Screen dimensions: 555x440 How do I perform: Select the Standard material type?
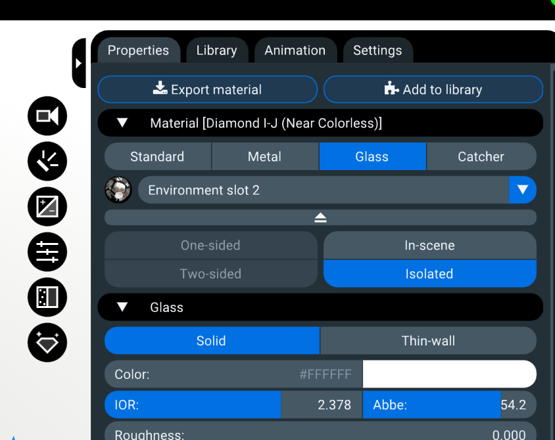tap(158, 156)
